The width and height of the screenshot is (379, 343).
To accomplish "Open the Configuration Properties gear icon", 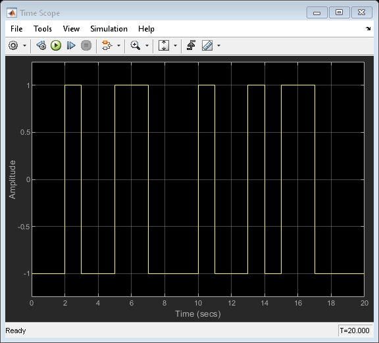I will point(13,45).
